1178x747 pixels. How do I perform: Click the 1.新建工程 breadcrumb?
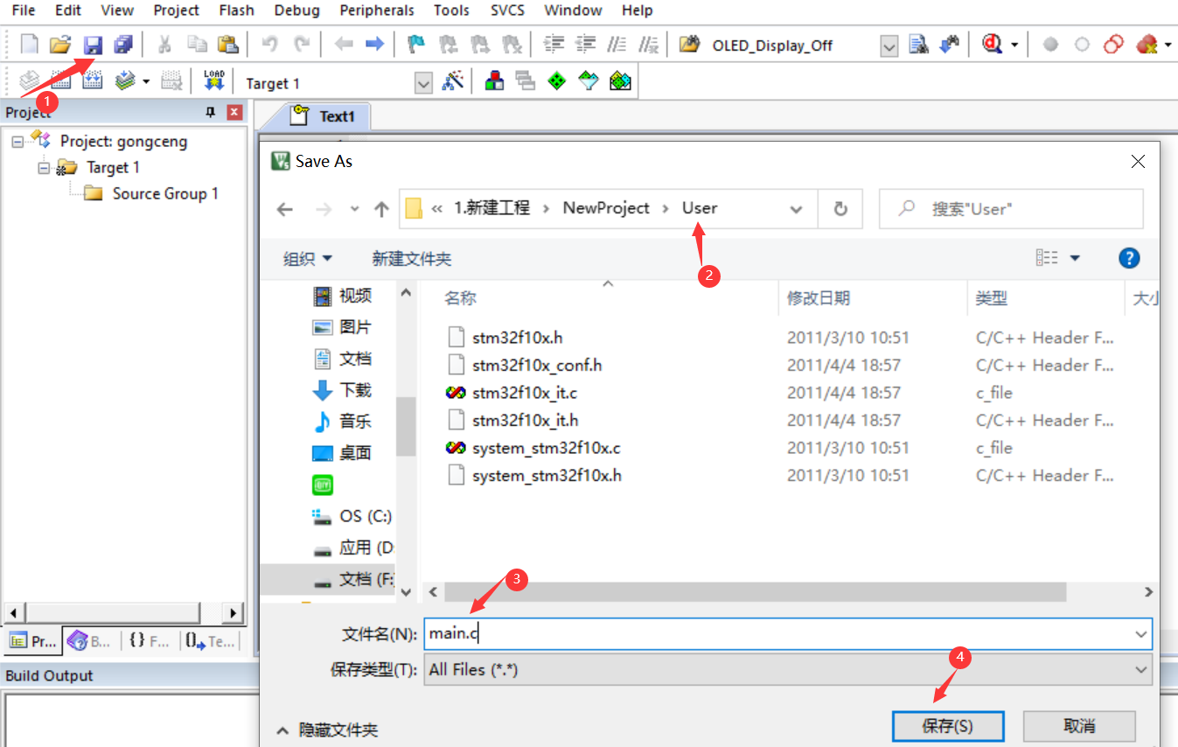[x=491, y=208]
